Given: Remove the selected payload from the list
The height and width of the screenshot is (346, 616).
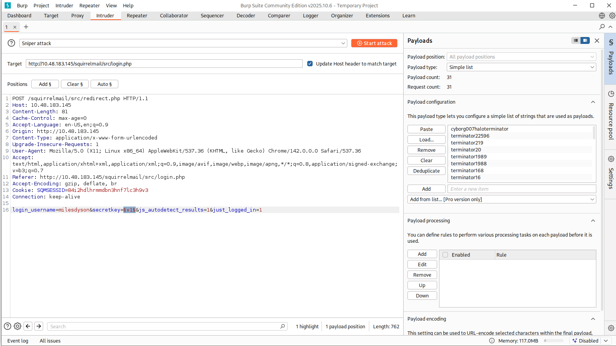Looking at the screenshot, I should point(426,150).
